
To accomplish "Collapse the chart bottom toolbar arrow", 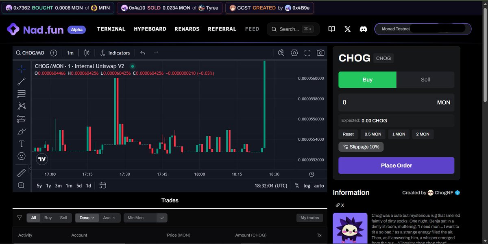I will 31,169.
